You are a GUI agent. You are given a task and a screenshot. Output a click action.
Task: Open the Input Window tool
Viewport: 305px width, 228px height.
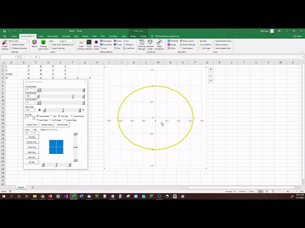coord(89,45)
